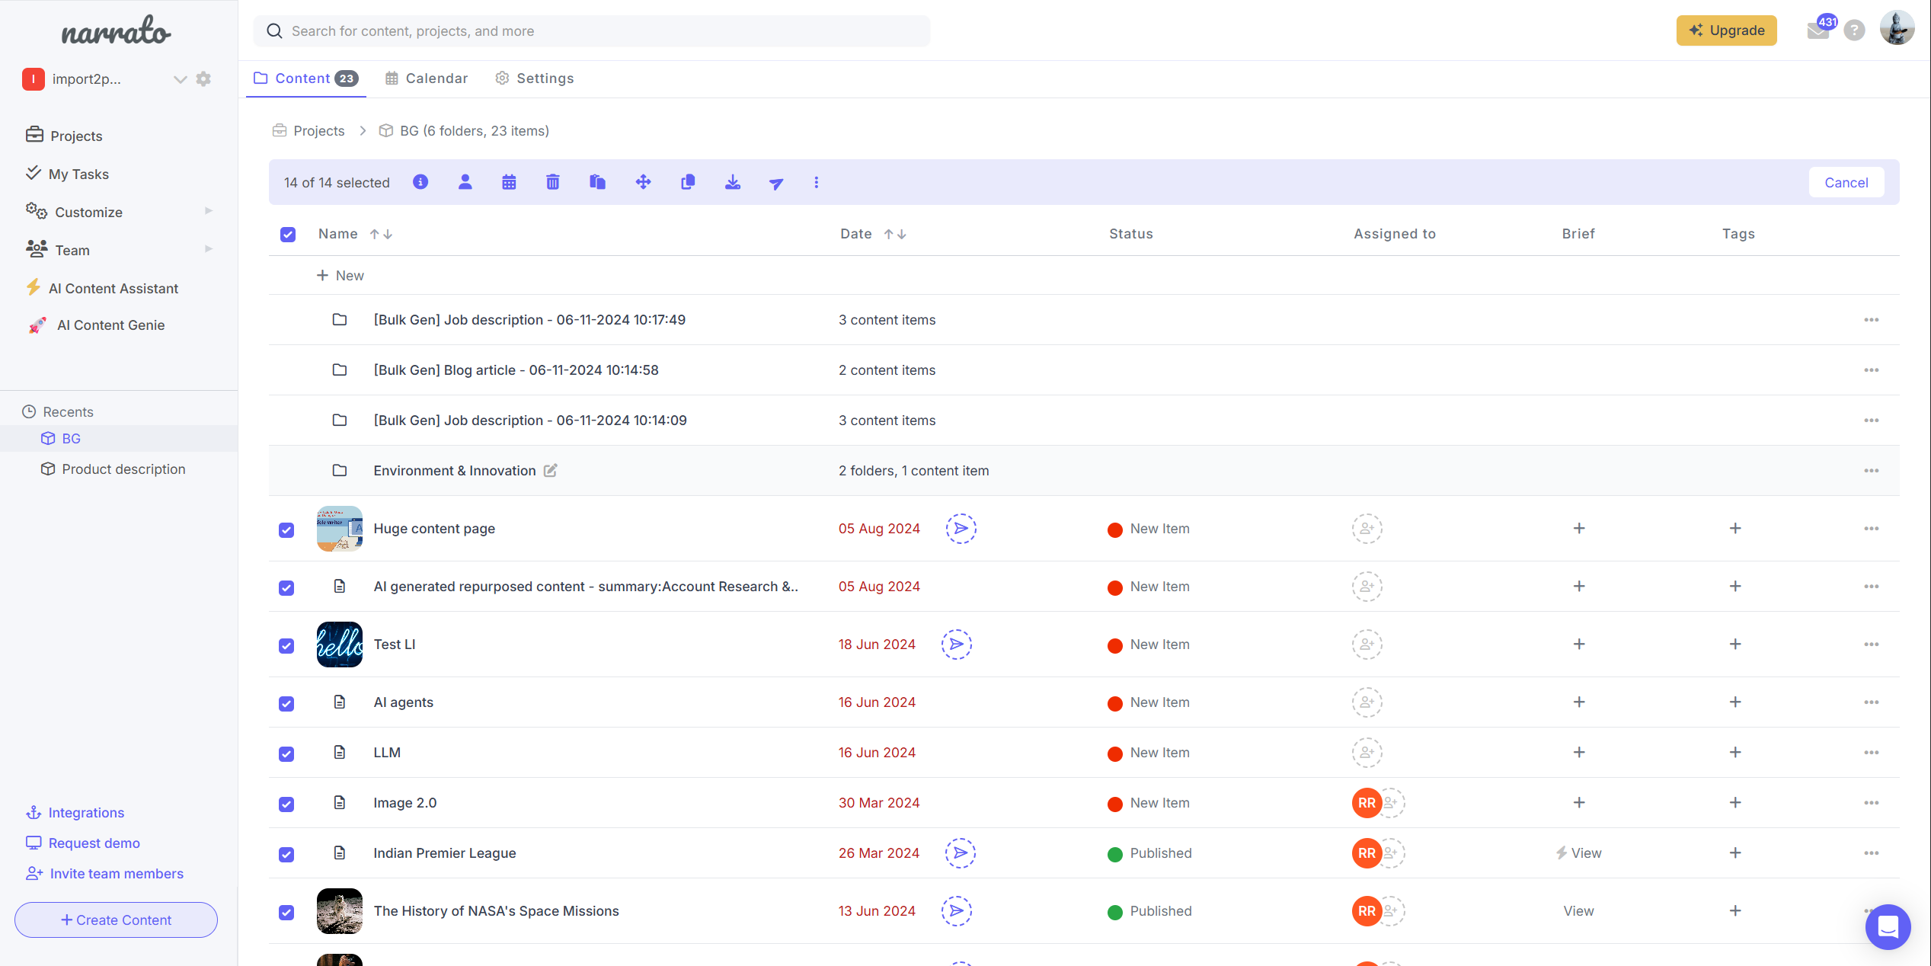
Task: Move selected items using the move arrows icon
Action: coord(643,182)
